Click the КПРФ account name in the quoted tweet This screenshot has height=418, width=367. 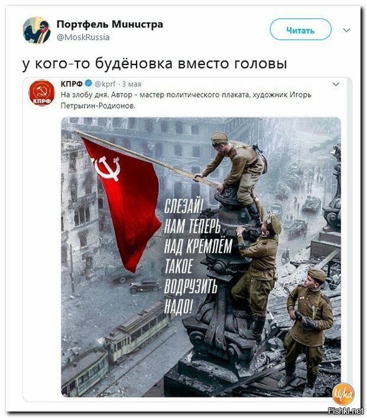pos(72,84)
